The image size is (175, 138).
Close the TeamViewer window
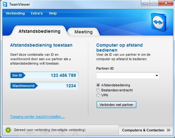(x=166, y=3)
